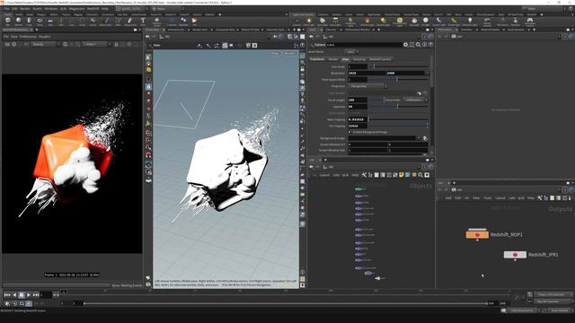575x323 pixels.
Task: Open the Main dropdown next to desktop selector
Action: coord(167,8)
